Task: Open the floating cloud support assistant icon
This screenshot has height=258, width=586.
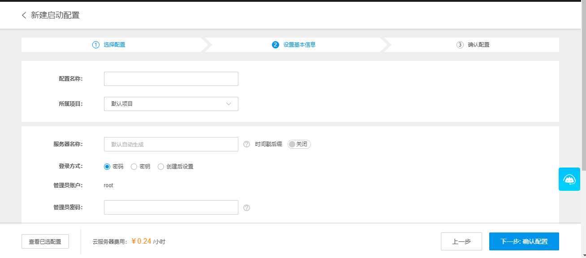Action: (569, 179)
